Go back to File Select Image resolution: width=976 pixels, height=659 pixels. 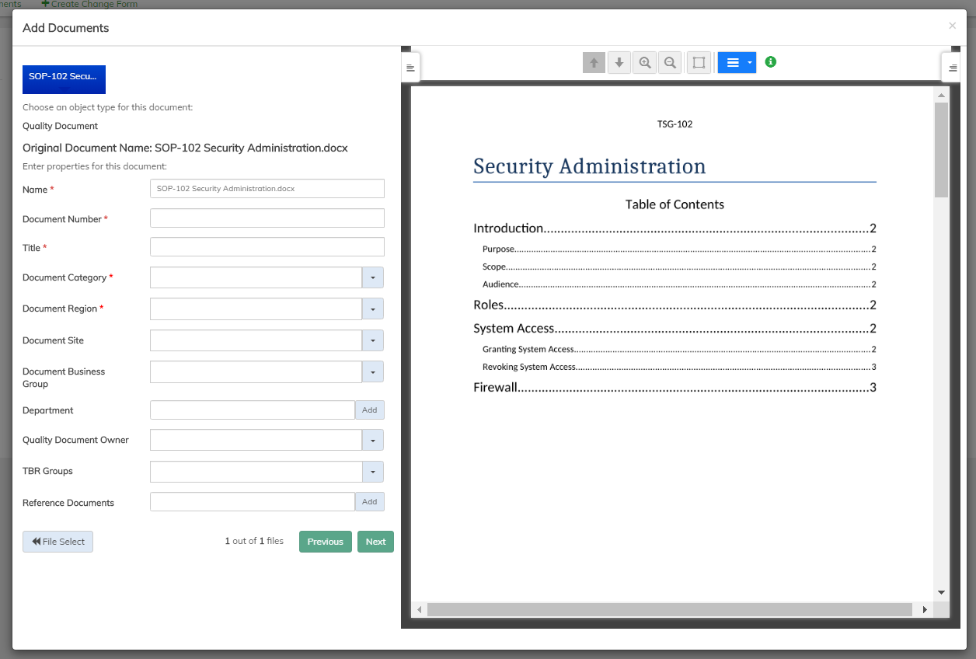tap(58, 542)
